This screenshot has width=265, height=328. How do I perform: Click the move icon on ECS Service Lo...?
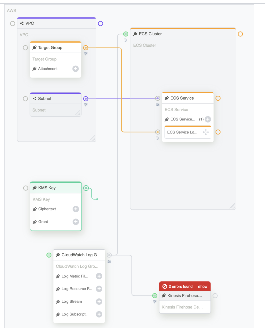206,132
